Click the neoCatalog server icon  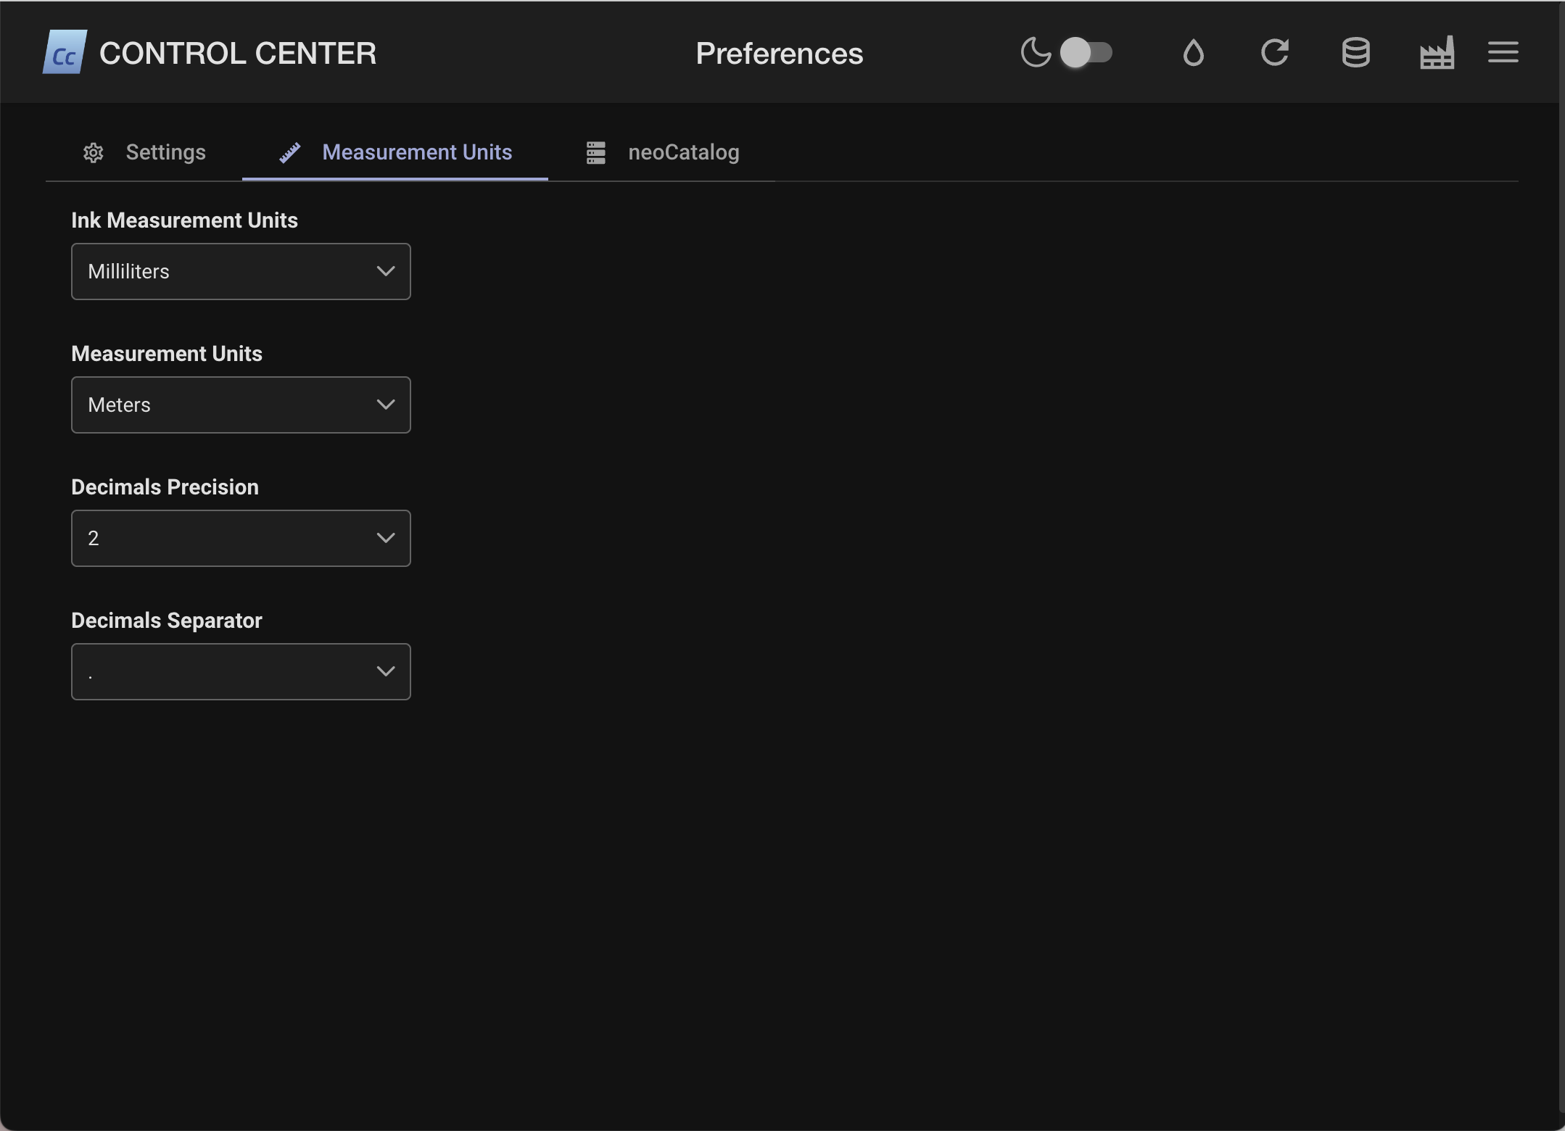point(595,152)
